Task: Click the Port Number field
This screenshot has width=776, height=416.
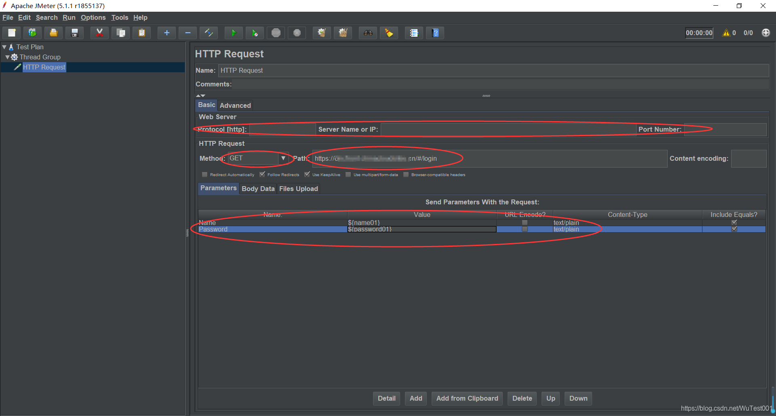Action: tap(725, 129)
